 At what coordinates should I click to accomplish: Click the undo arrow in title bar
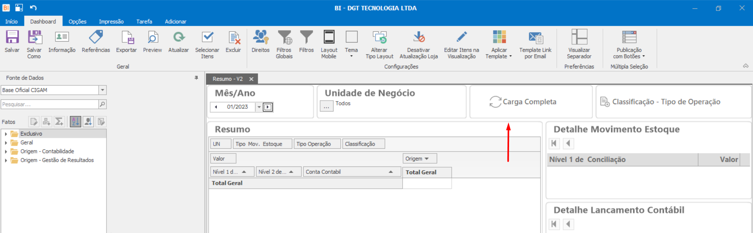click(x=33, y=7)
